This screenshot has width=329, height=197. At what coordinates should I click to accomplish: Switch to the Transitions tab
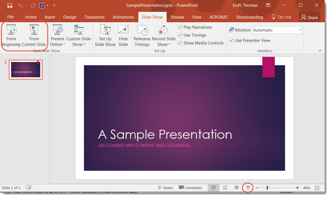94,17
